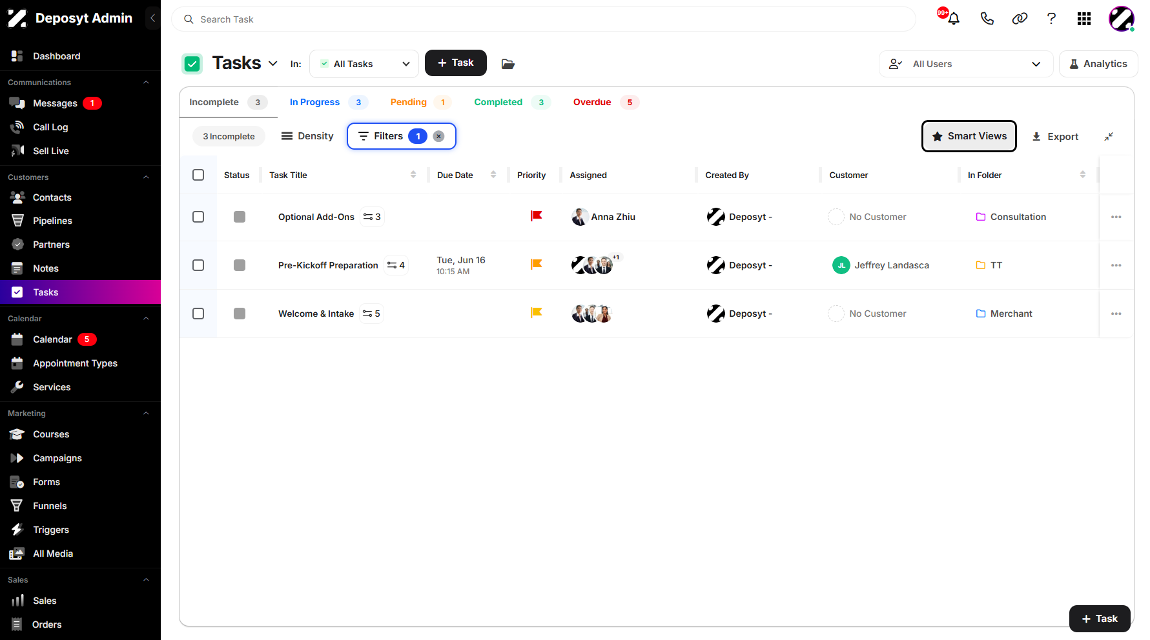
Task: Click the open folder icon beside Task button
Action: point(508,64)
